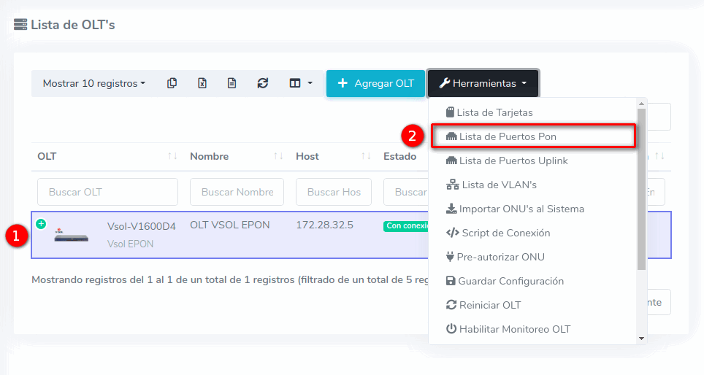Click the refresh table icon
Viewport: 704px width, 375px height.
point(263,83)
